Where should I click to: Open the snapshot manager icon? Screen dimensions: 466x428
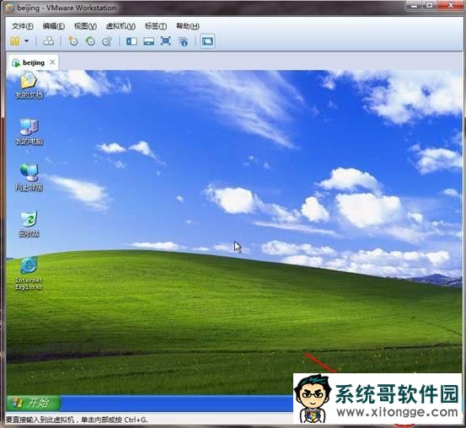(x=107, y=41)
